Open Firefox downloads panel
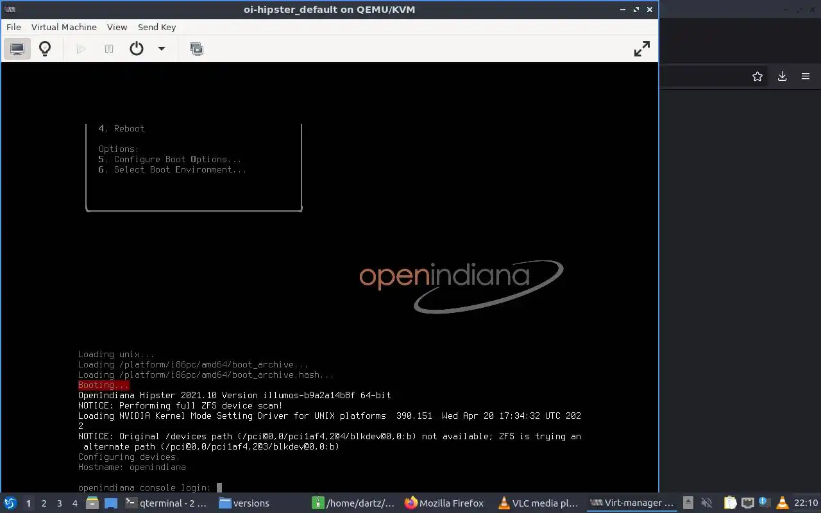The image size is (821, 513). tap(782, 76)
